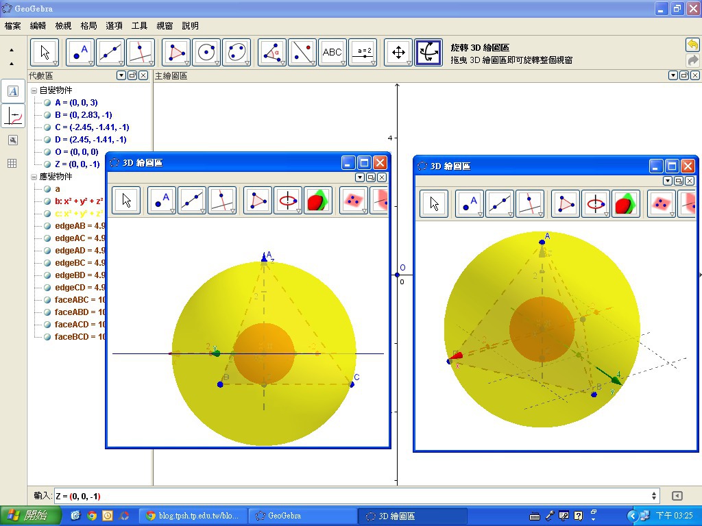Select the Slider a=2 tool
The height and width of the screenshot is (526, 702).
point(363,52)
